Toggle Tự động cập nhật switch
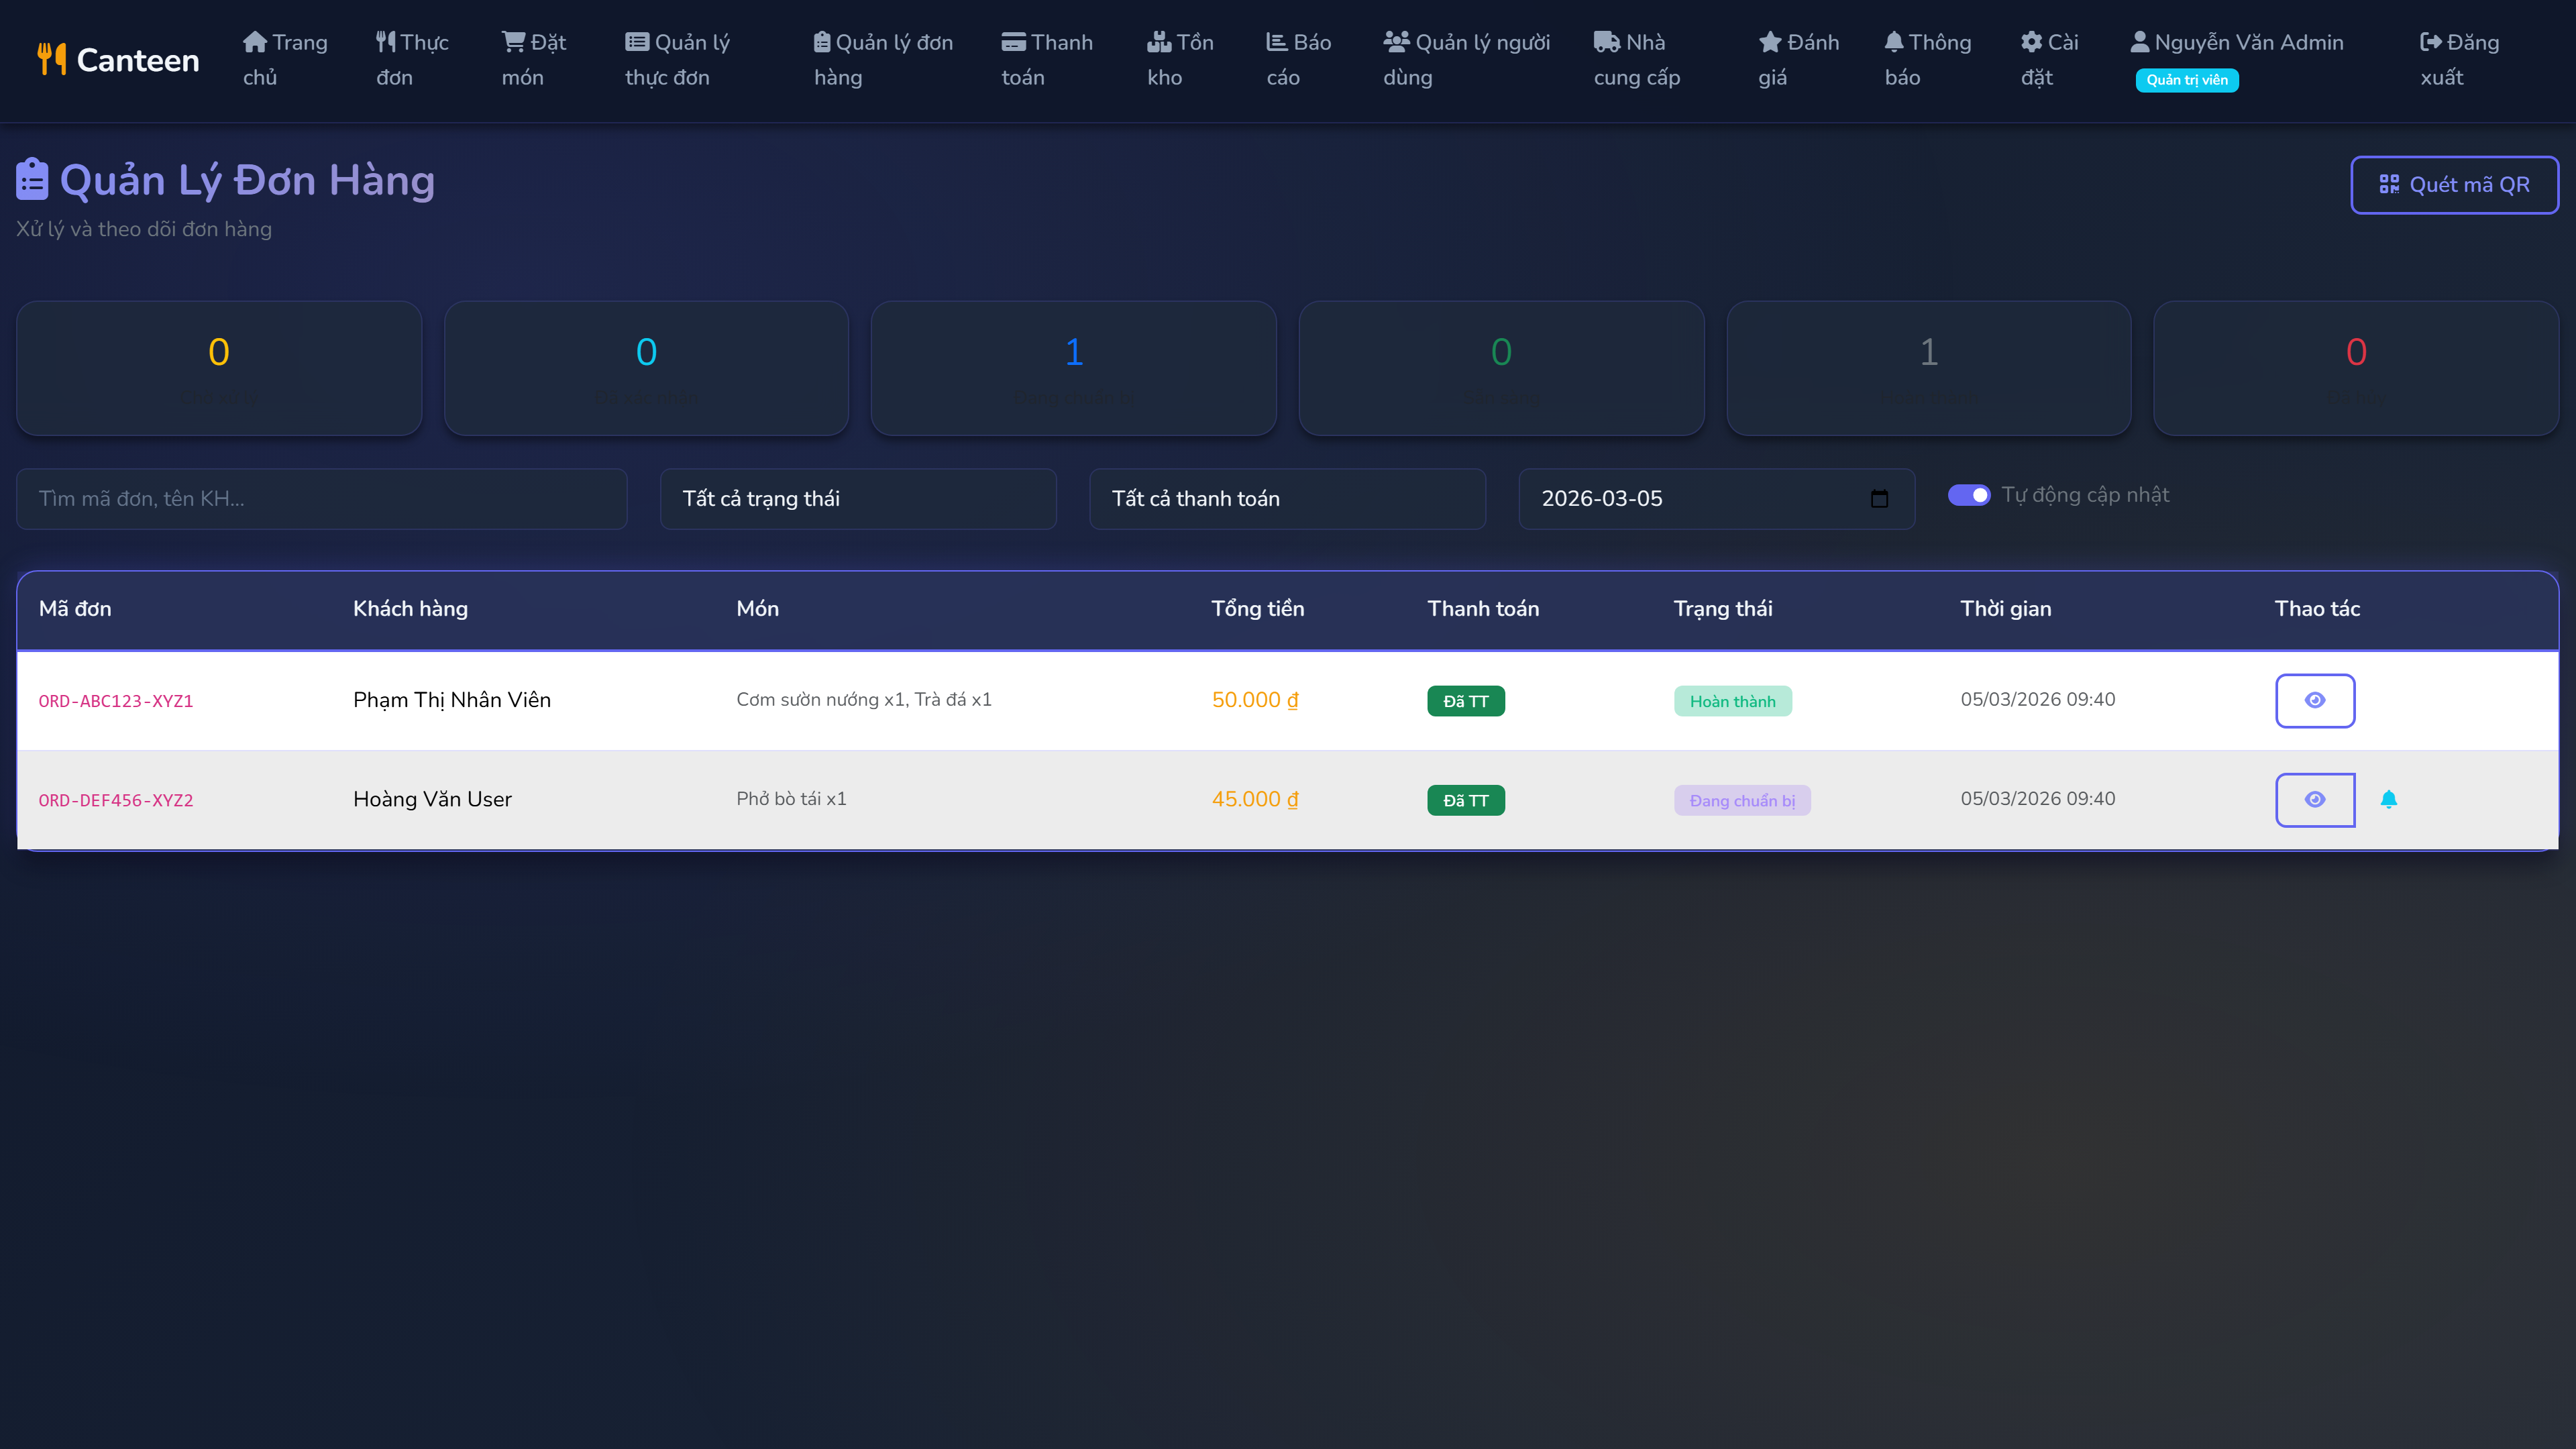This screenshot has height=1449, width=2576. tap(1969, 495)
